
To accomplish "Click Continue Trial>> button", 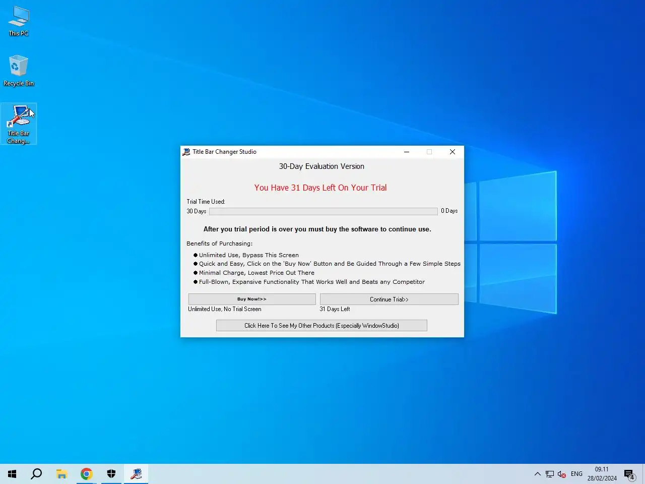I will pos(389,299).
